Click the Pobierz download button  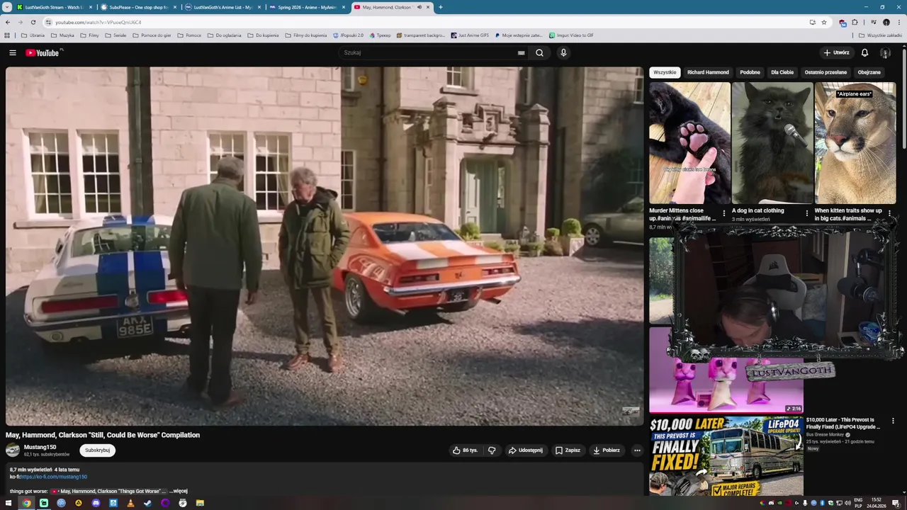[x=607, y=450]
